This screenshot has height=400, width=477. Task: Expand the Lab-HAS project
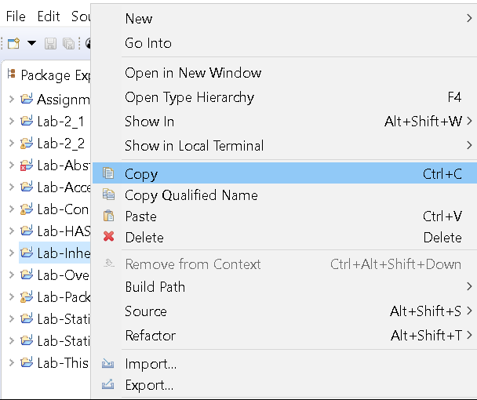tap(11, 231)
